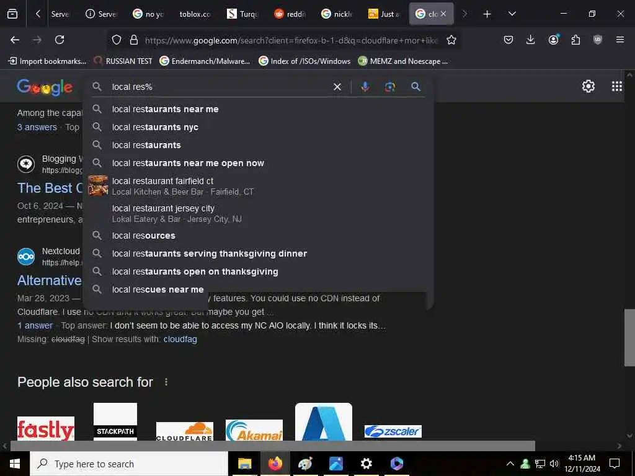Select suggestion 'local restaurants nyc'
The height and width of the screenshot is (476, 635).
[258, 127]
